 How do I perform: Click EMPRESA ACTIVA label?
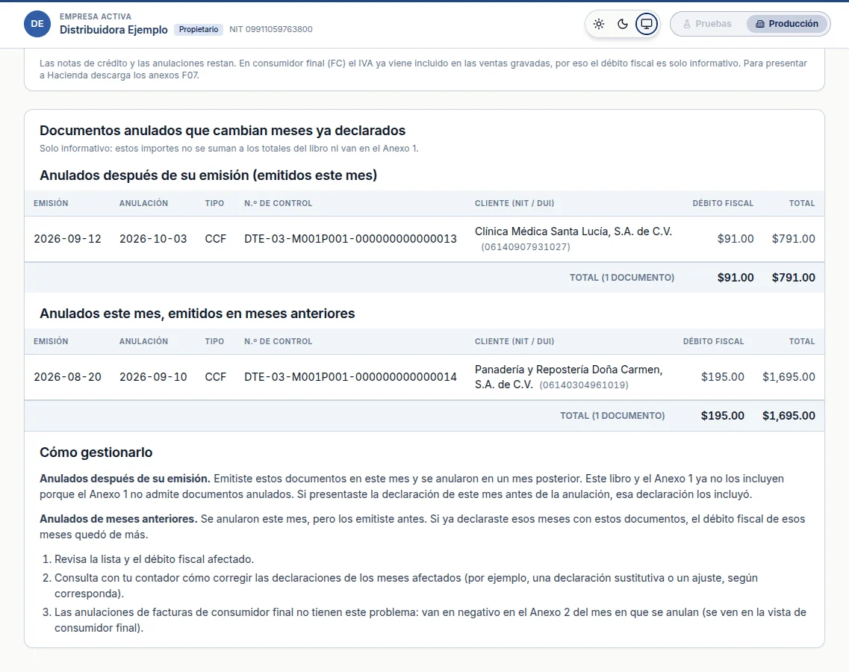tap(96, 16)
